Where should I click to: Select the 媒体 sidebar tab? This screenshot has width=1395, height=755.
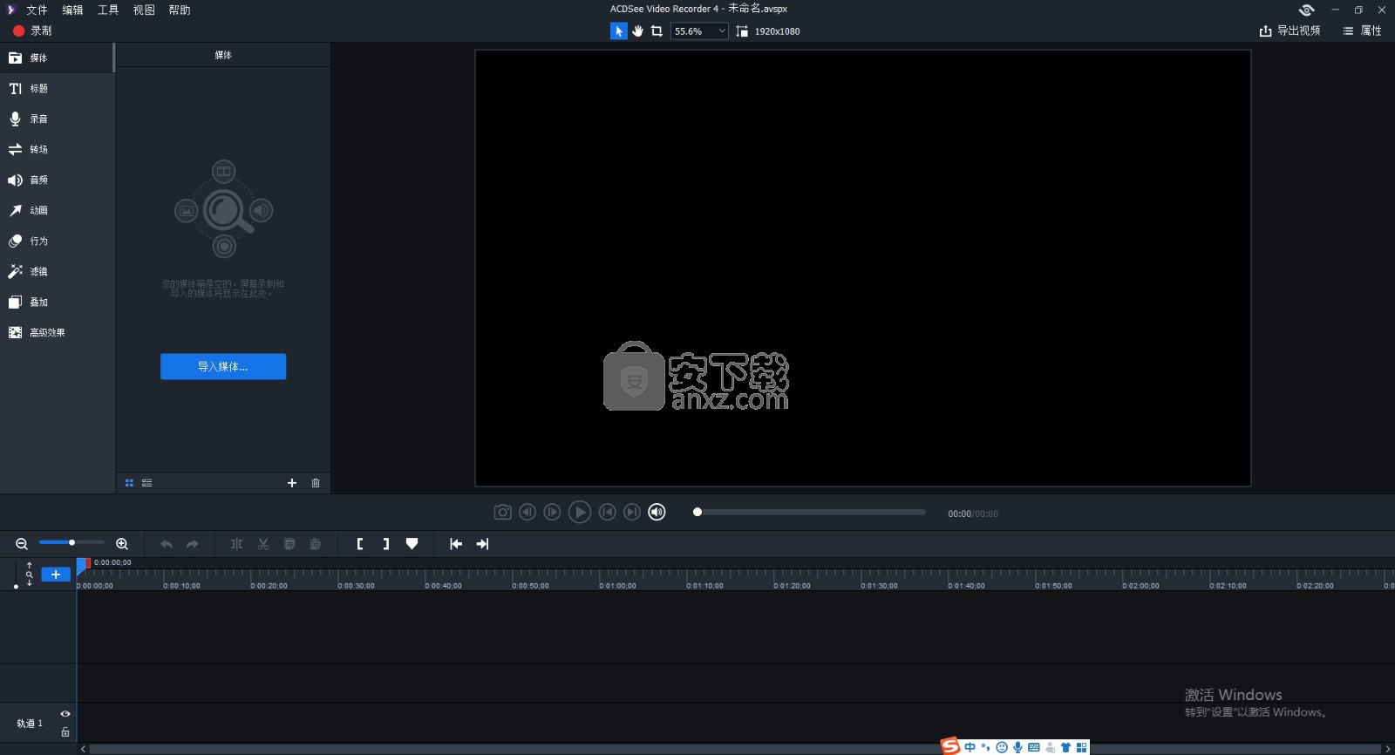click(57, 58)
